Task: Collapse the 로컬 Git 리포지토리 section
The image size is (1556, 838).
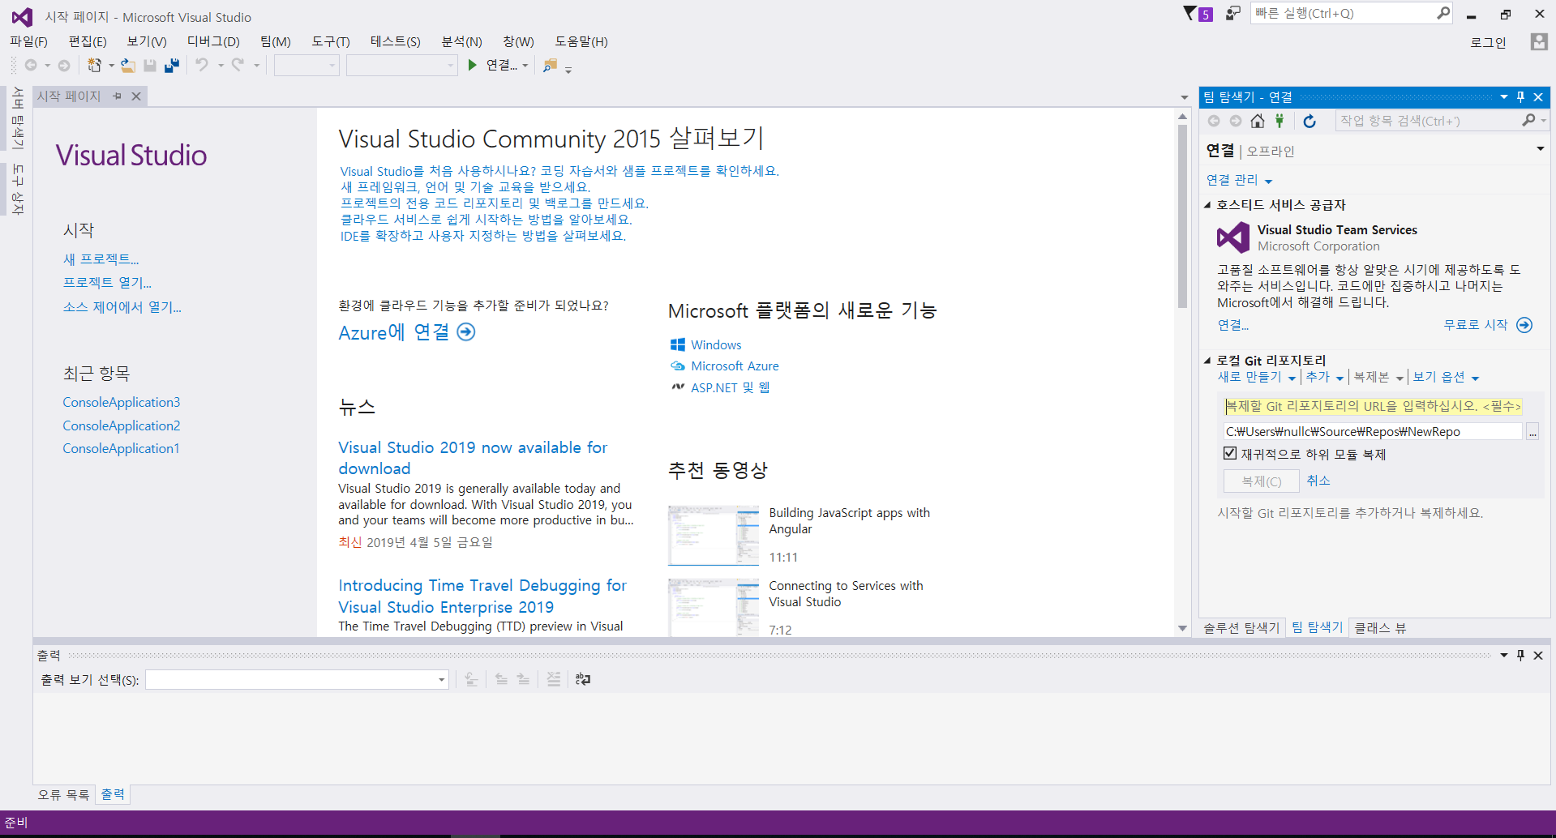Action: click(x=1207, y=361)
